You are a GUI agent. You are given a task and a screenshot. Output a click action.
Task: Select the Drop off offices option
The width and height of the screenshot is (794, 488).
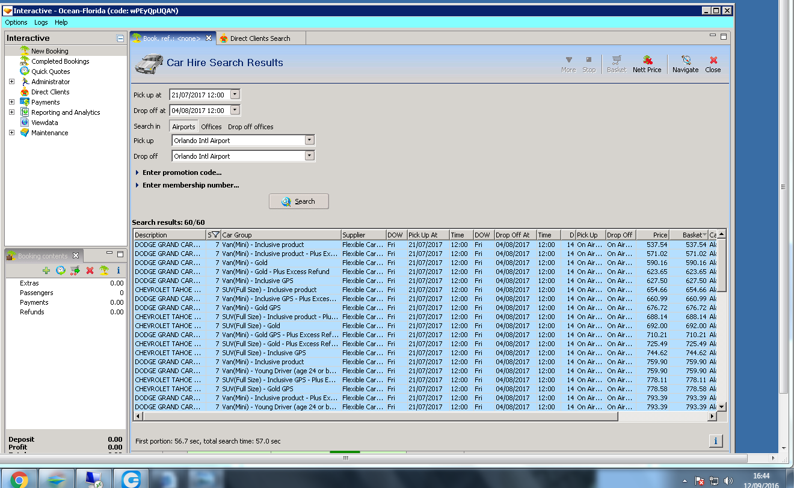(250, 127)
